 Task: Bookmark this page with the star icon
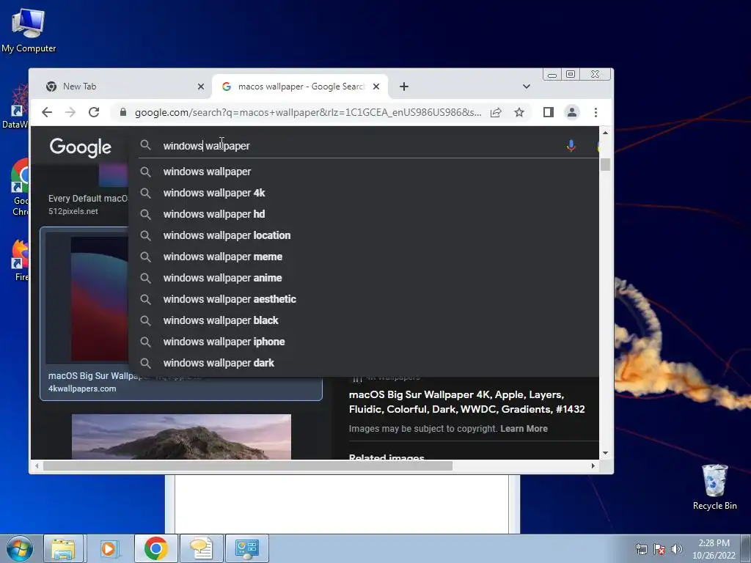point(519,112)
